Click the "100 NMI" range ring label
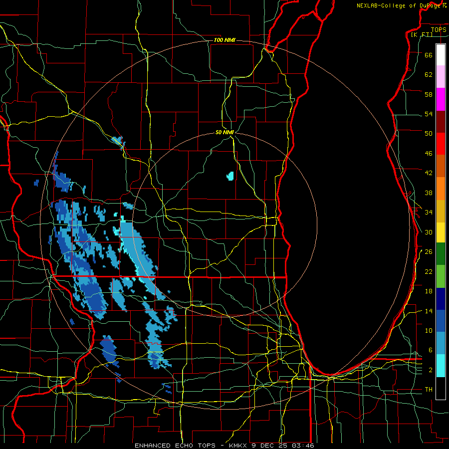 [x=224, y=40]
